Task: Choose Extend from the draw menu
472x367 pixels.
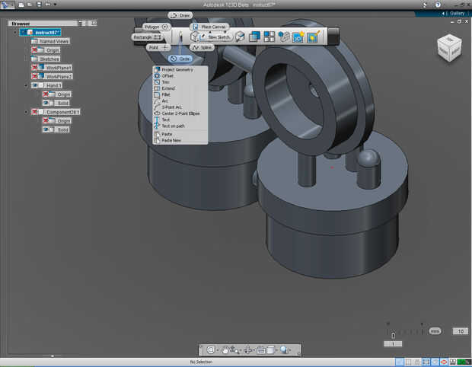Action: pos(180,88)
